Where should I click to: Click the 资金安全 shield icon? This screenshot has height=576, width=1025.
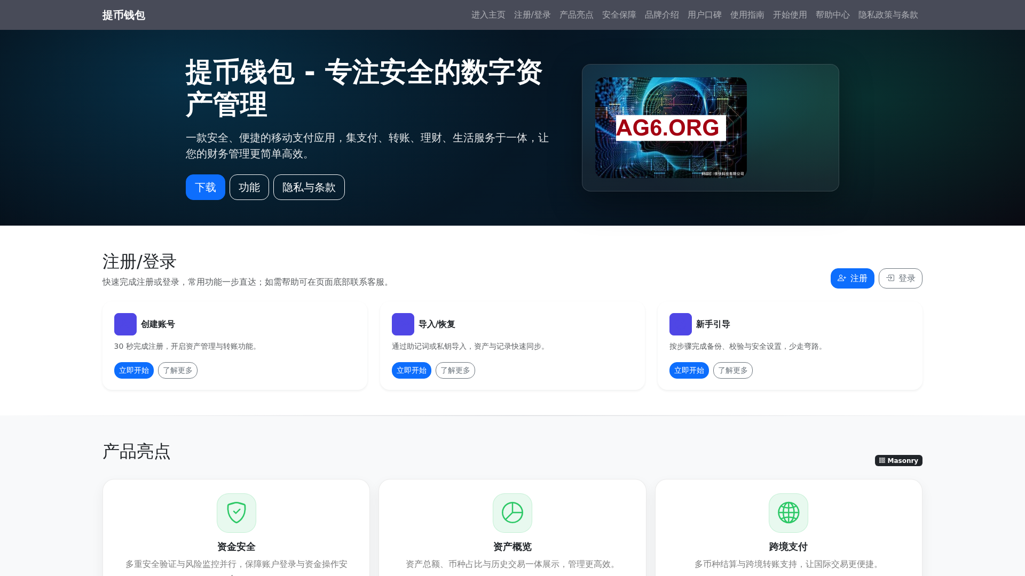[236, 513]
